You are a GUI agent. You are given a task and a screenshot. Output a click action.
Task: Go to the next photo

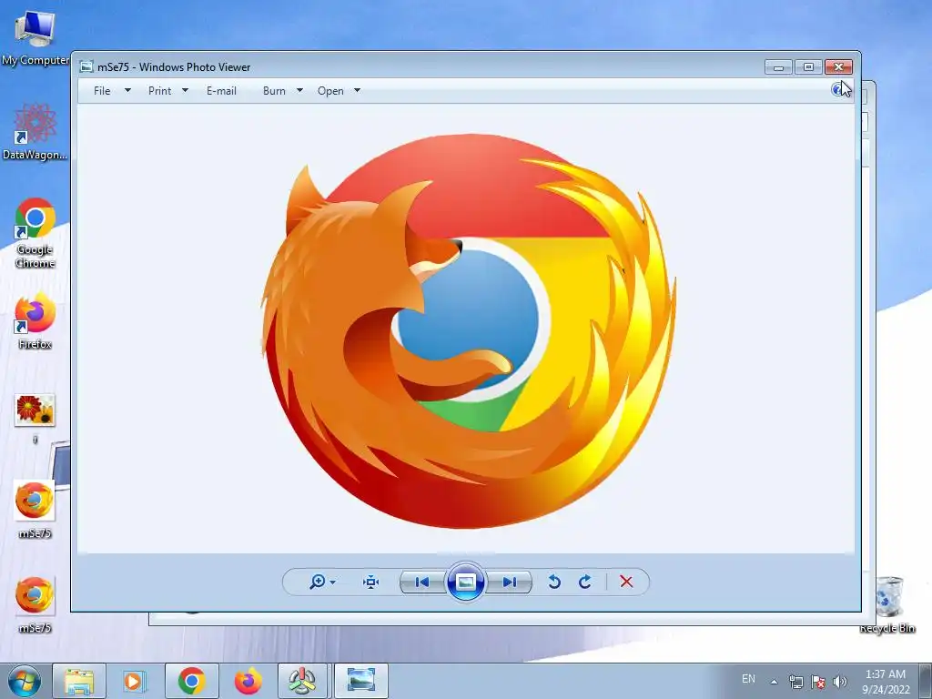coord(510,582)
